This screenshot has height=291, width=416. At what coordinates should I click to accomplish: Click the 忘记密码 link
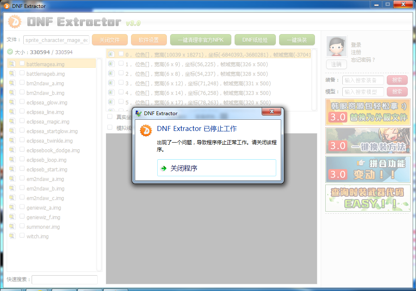[x=363, y=59]
